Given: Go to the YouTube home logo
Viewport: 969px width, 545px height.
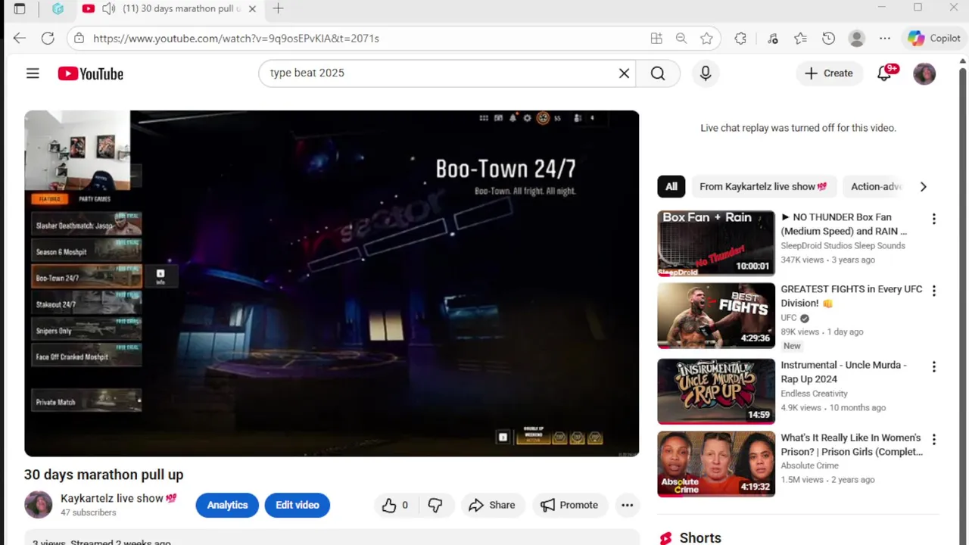Looking at the screenshot, I should [x=90, y=73].
